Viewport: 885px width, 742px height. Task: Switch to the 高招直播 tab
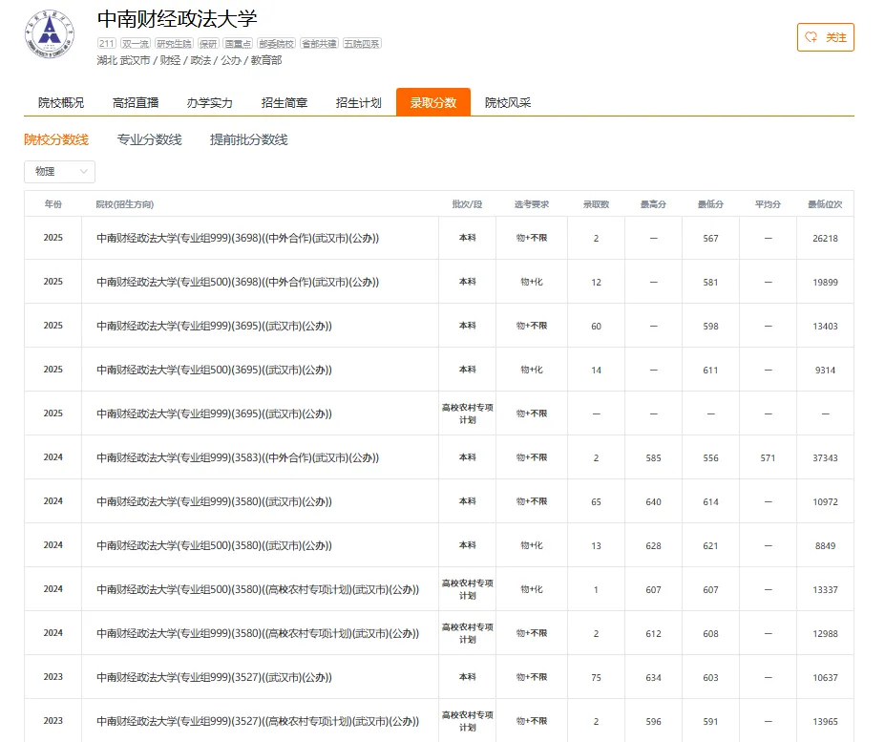click(x=136, y=103)
